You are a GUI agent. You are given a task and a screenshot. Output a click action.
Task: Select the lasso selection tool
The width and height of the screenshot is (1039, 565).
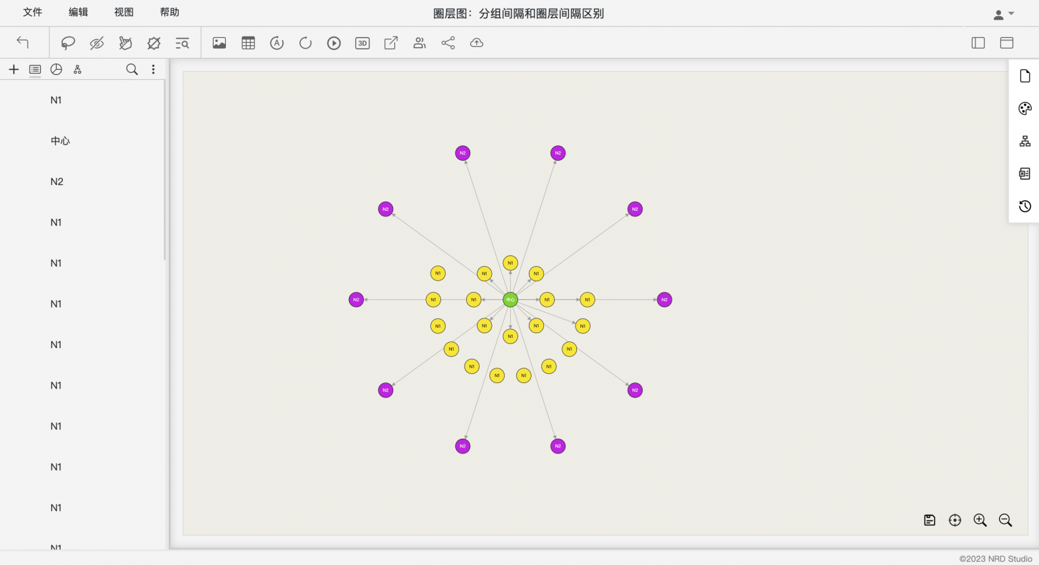[x=68, y=43]
